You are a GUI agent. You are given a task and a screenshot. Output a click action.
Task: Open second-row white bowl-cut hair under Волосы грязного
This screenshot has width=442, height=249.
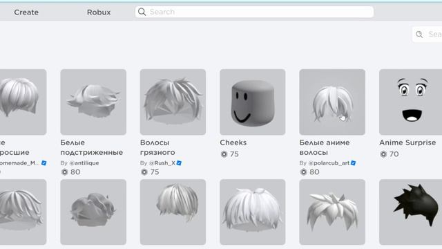pyautogui.click(x=173, y=212)
